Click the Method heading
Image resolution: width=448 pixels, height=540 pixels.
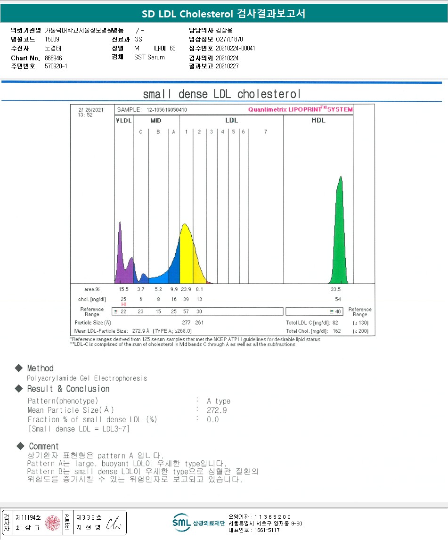tap(41, 368)
